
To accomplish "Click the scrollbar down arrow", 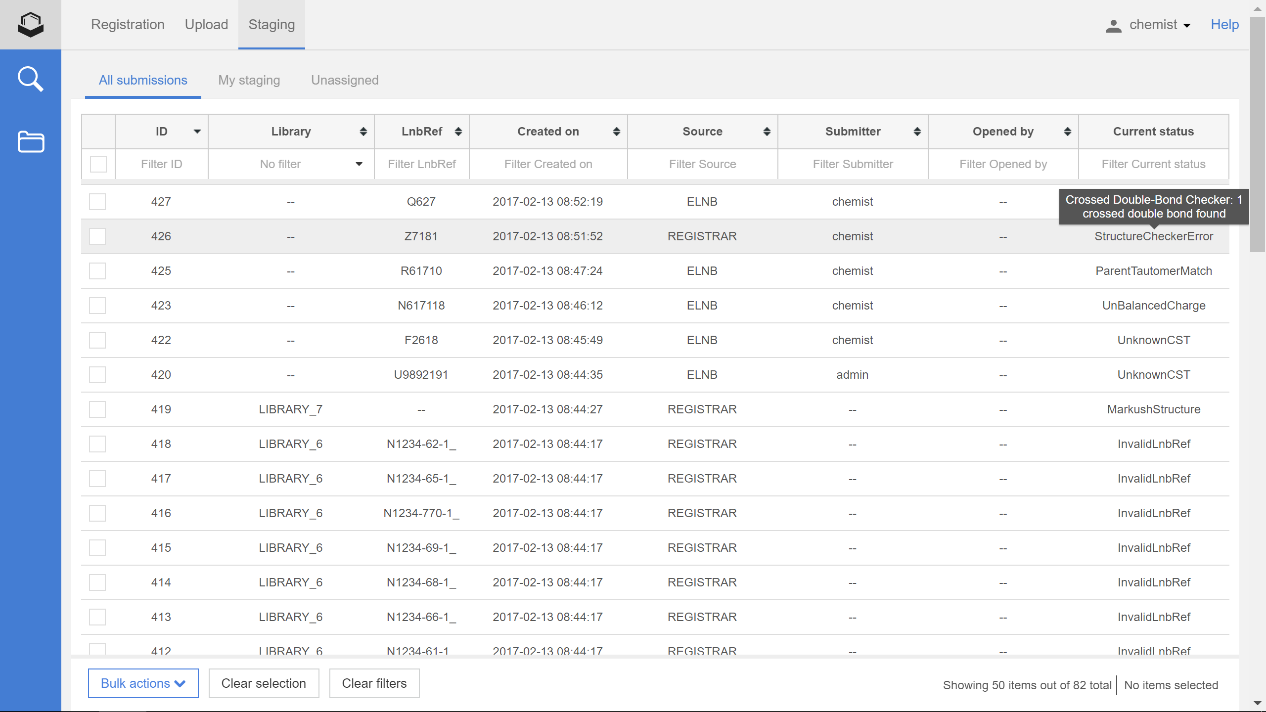I will coord(1258,703).
